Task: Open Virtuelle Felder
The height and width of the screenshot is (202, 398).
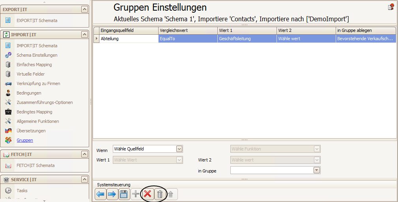Action: pos(30,74)
